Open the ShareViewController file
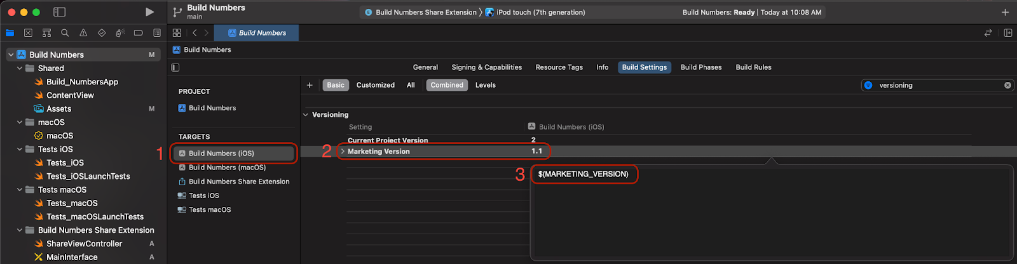This screenshot has width=1017, height=264. pos(85,244)
